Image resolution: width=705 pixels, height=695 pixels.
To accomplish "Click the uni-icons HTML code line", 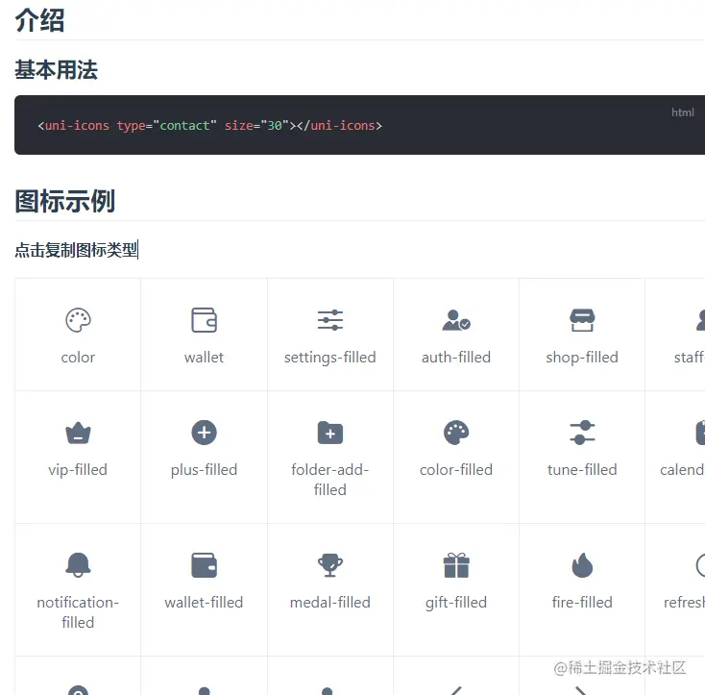I will [210, 126].
